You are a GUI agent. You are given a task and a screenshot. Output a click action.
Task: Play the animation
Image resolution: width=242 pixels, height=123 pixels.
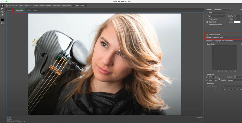[233, 89]
